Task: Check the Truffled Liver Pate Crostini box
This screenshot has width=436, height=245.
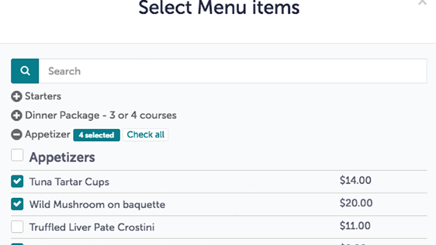Action: 18,227
